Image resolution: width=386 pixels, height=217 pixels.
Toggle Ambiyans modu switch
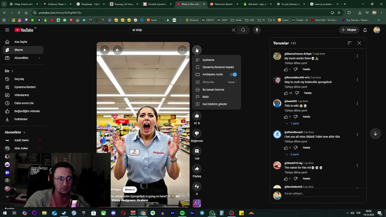[x=233, y=74]
